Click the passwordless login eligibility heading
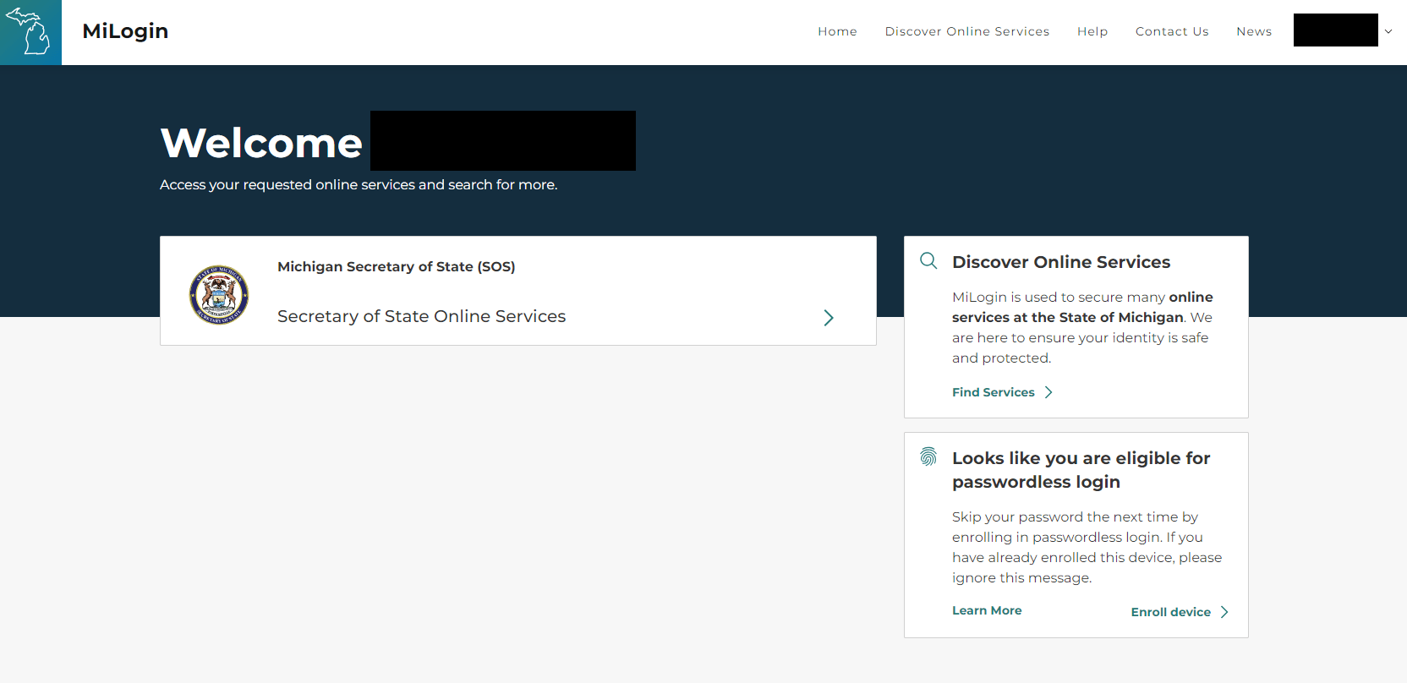 click(x=1081, y=470)
